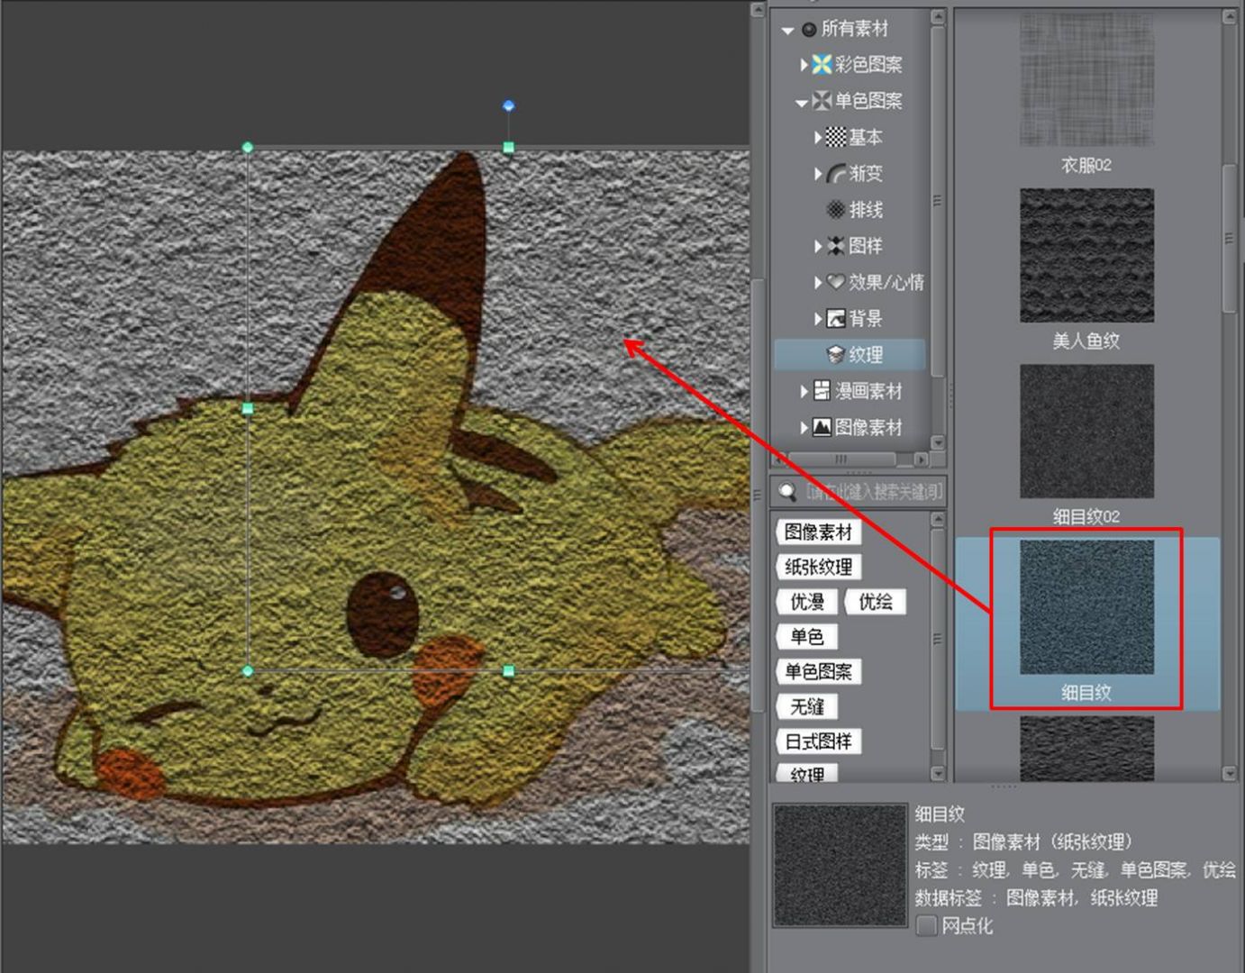Expand the 效果/心情 category
The image size is (1245, 973).
[818, 282]
